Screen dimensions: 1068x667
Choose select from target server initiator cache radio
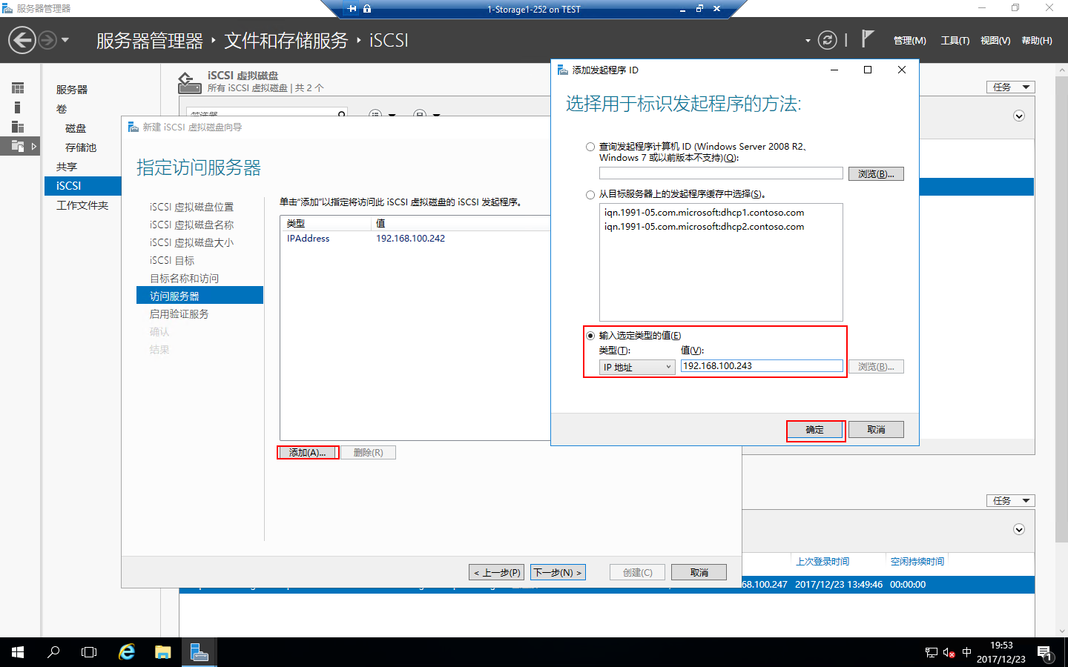click(x=590, y=195)
